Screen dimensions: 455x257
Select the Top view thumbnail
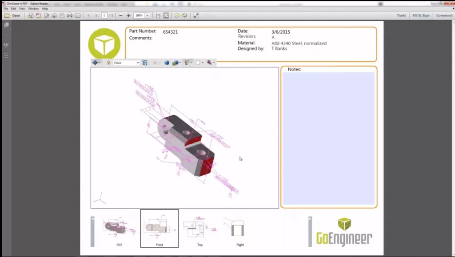200,229
